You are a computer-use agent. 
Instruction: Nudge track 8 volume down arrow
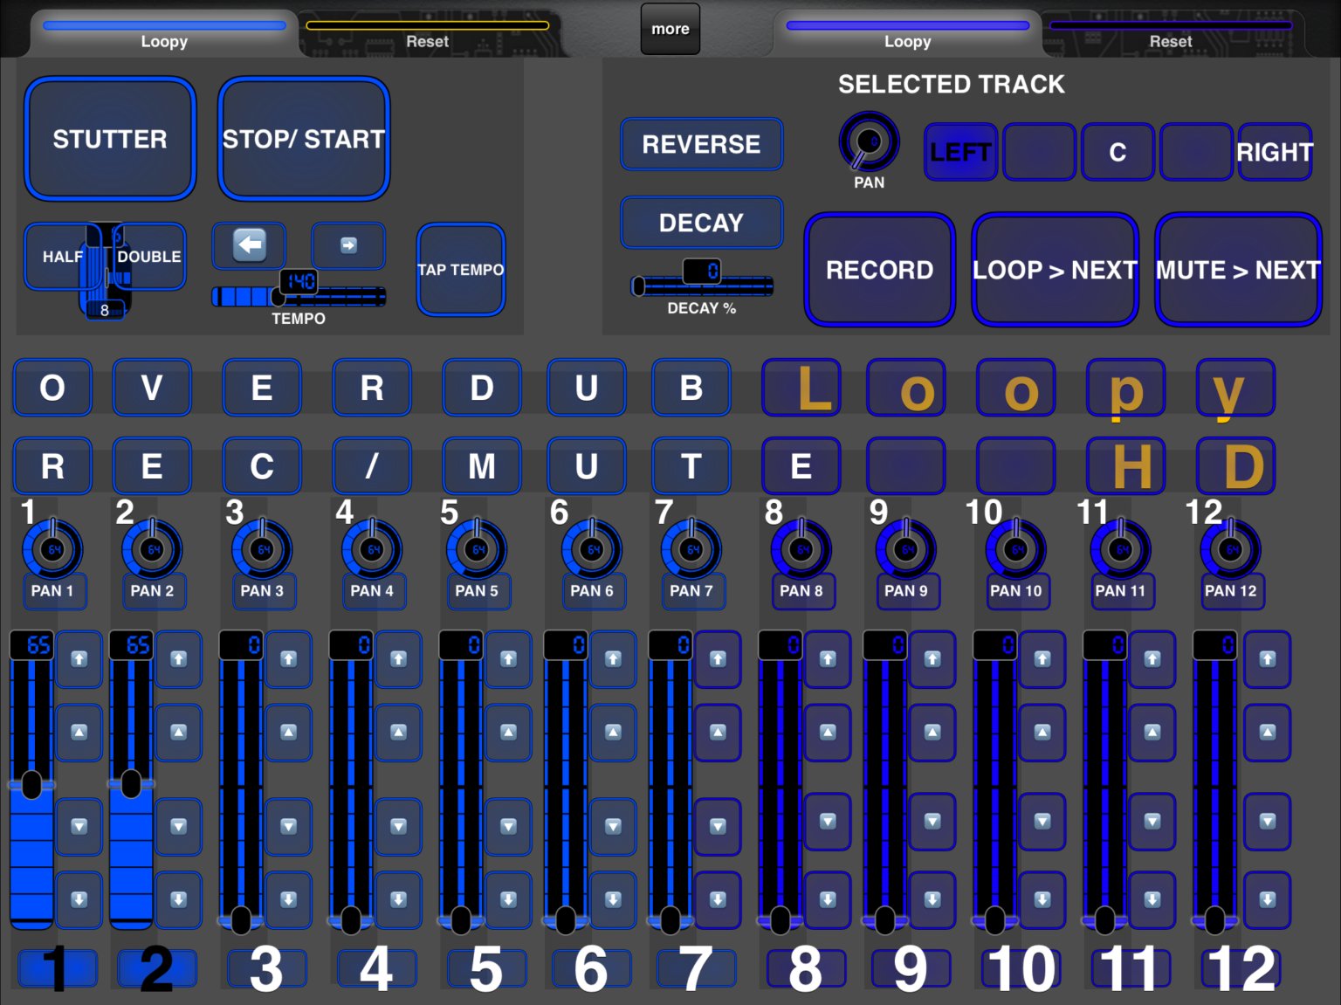pos(829,822)
